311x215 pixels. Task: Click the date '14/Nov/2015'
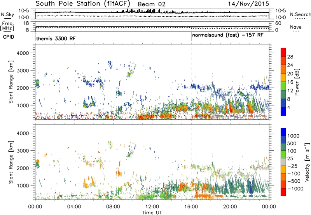click(x=248, y=4)
